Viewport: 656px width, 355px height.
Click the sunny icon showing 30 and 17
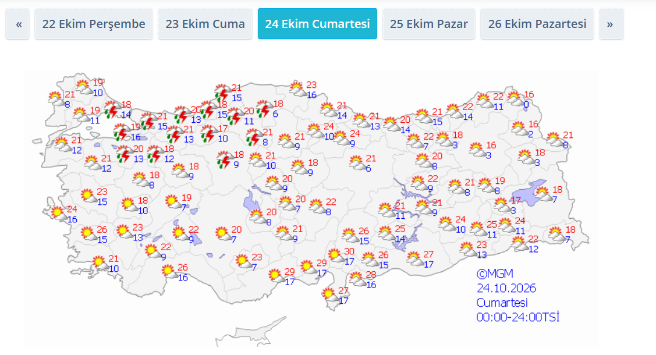click(335, 255)
